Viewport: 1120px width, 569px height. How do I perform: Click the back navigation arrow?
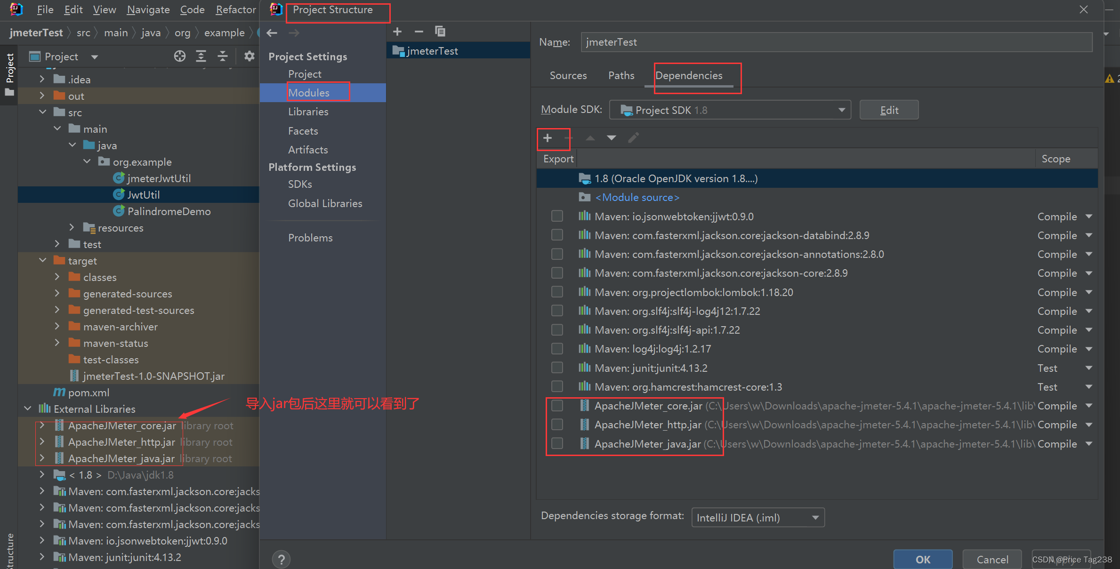coord(272,33)
